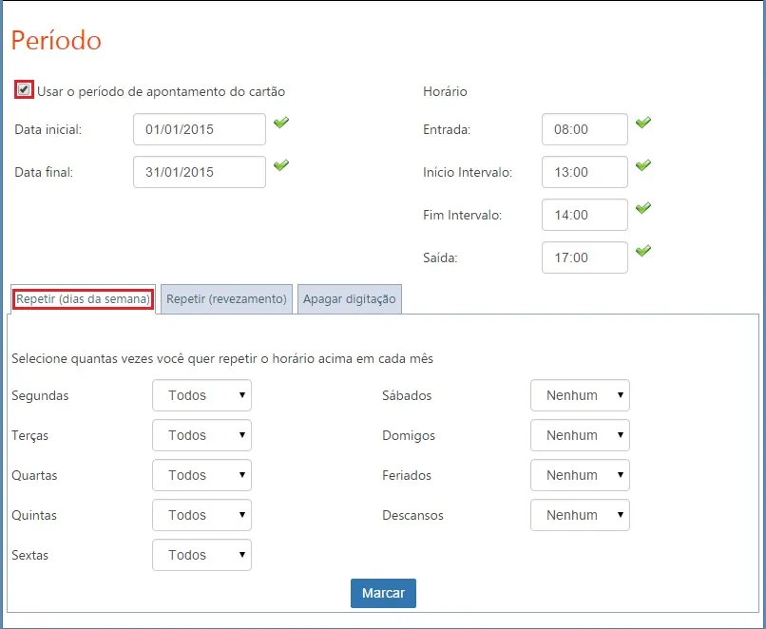Uncheck 'Usar o período de apontamento' checkbox

click(24, 90)
